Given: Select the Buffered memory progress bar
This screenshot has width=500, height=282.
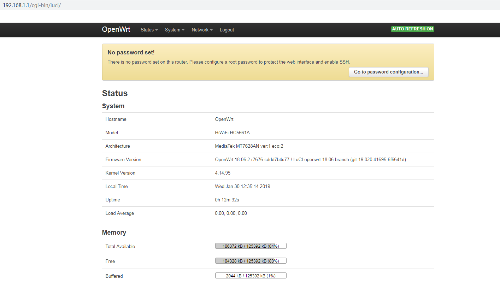Looking at the screenshot, I should coord(251,276).
